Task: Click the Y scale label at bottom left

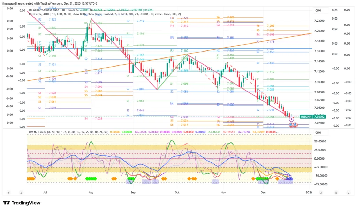Action: pos(9,192)
